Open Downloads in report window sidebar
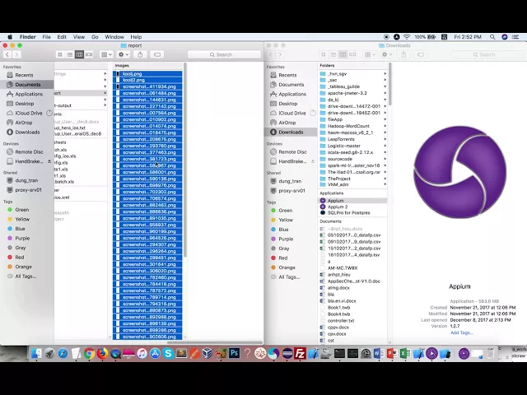The image size is (527, 395). (27, 132)
